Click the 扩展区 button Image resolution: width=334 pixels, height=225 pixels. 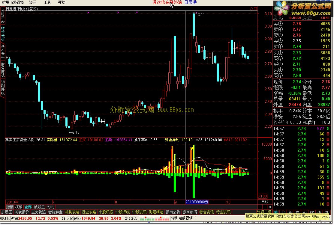point(7,212)
